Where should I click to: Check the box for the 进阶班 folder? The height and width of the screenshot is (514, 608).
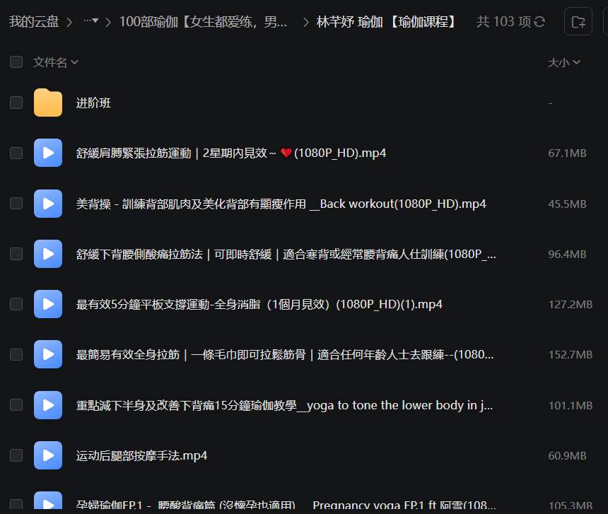16,103
